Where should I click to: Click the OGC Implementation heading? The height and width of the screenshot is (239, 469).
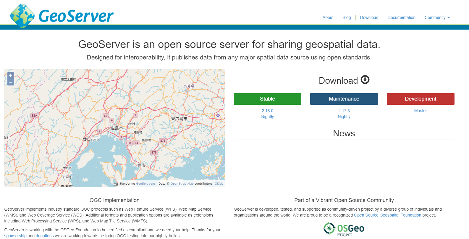(114, 200)
